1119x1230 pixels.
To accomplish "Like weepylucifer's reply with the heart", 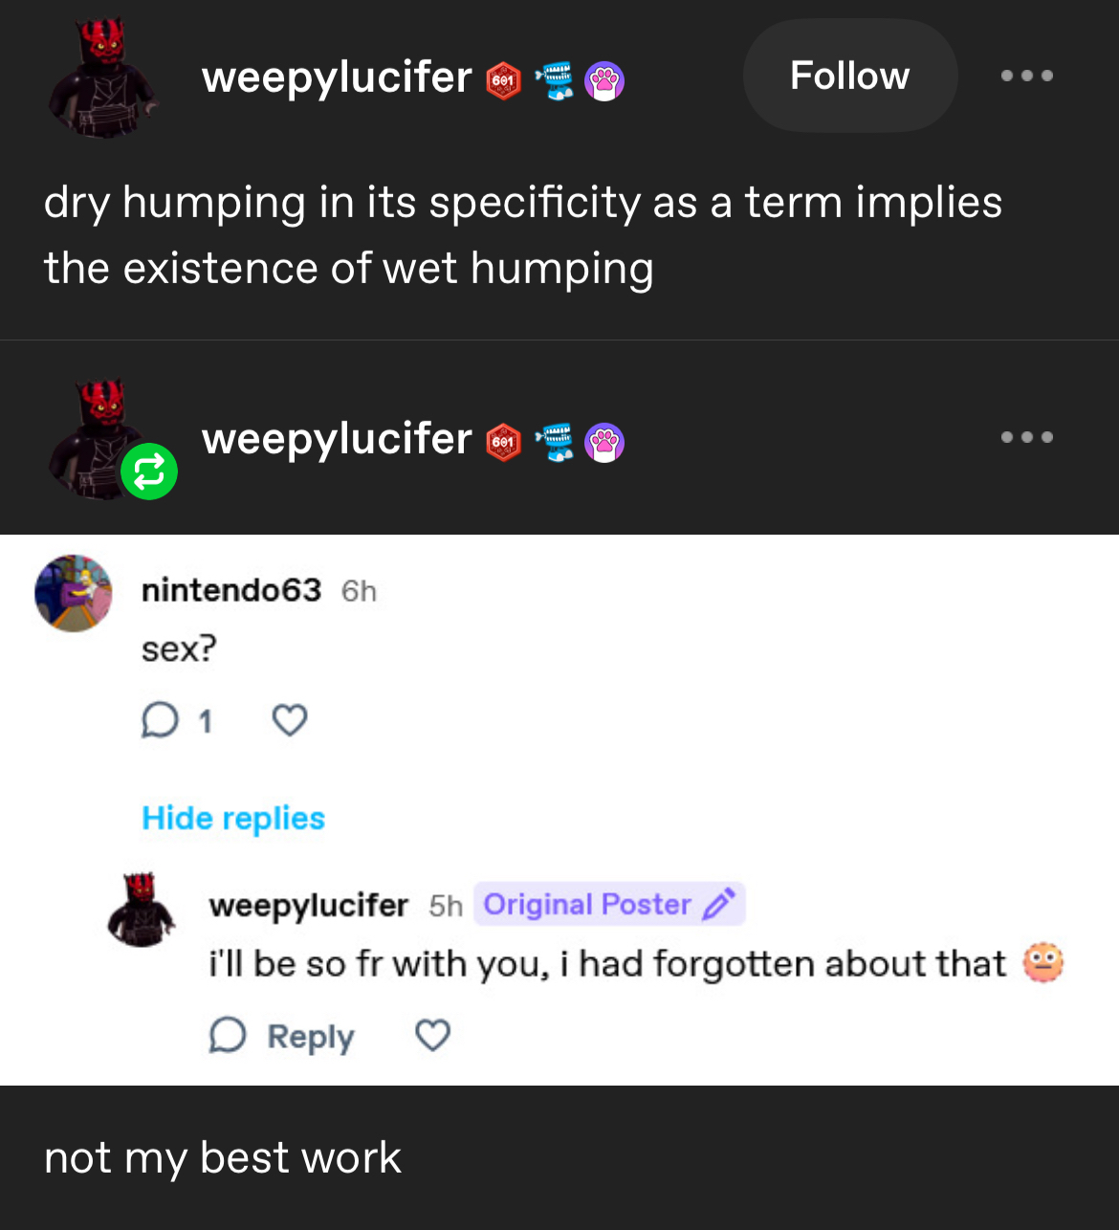I will [x=432, y=1035].
